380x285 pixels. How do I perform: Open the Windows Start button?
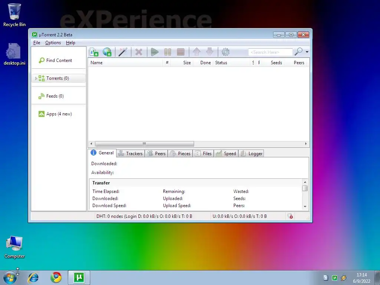[10, 278]
